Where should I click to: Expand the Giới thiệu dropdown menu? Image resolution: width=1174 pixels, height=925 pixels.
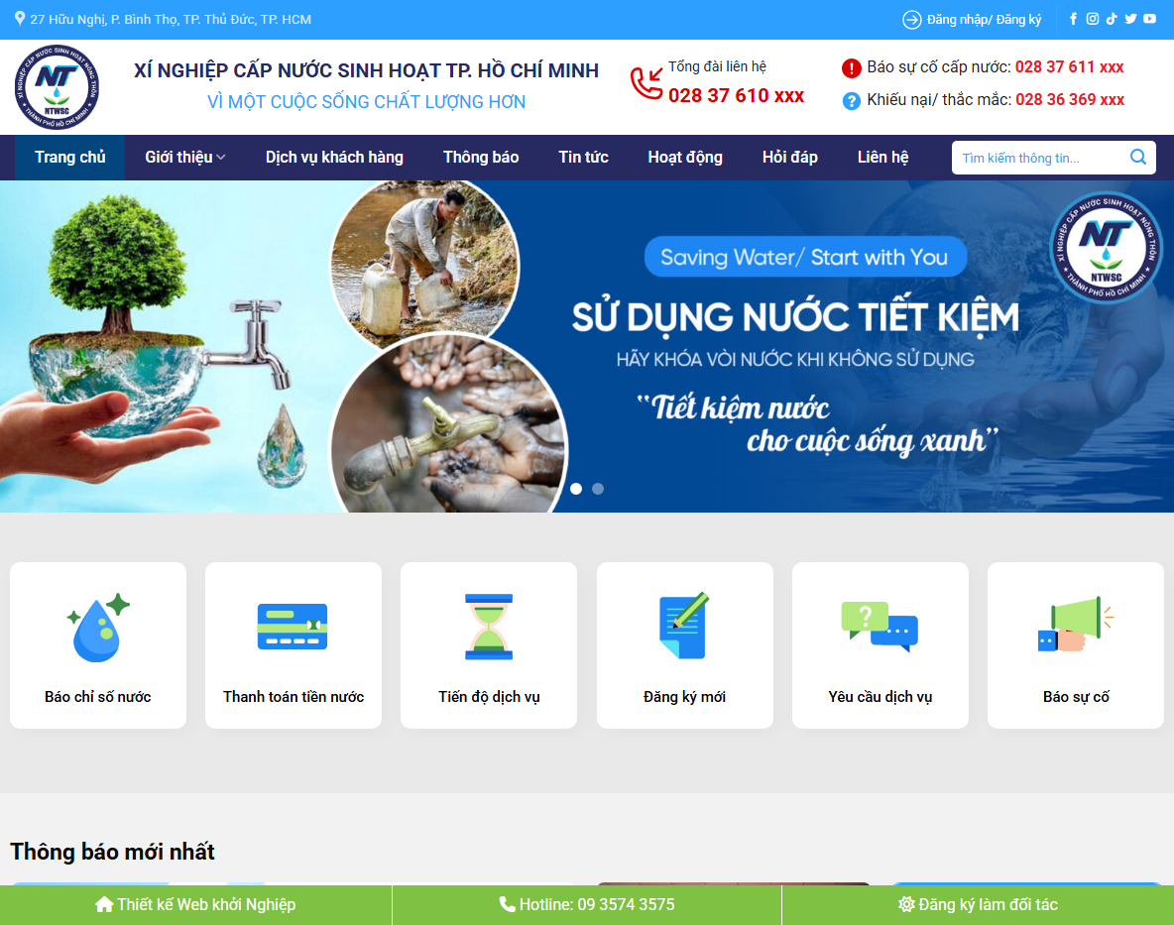coord(184,157)
